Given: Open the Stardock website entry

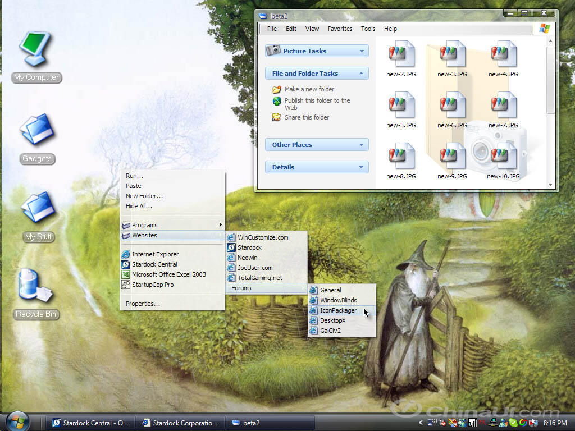Looking at the screenshot, I should coord(266,247).
